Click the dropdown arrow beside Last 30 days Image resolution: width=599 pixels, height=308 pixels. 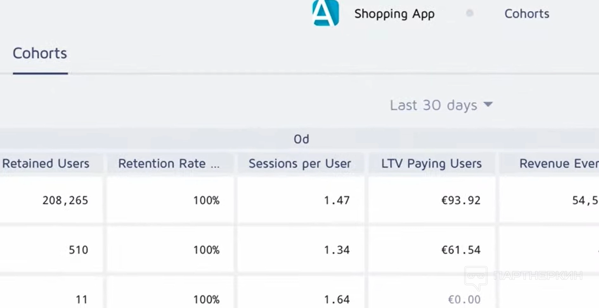tap(488, 104)
